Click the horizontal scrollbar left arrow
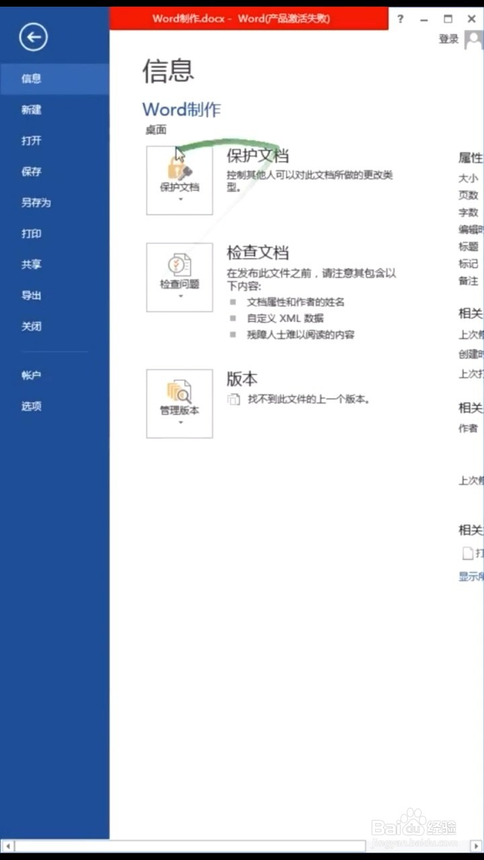 7,845
